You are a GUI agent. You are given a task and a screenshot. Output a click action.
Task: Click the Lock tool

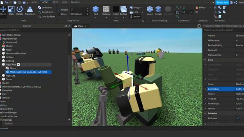[x=134, y=12]
